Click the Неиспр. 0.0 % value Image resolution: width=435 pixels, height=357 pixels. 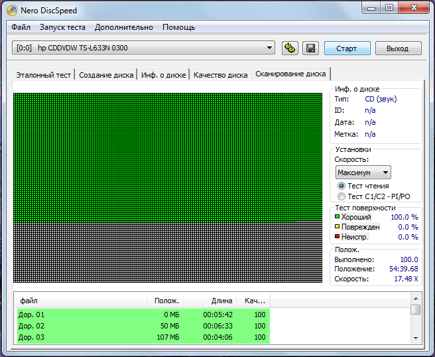pos(408,237)
